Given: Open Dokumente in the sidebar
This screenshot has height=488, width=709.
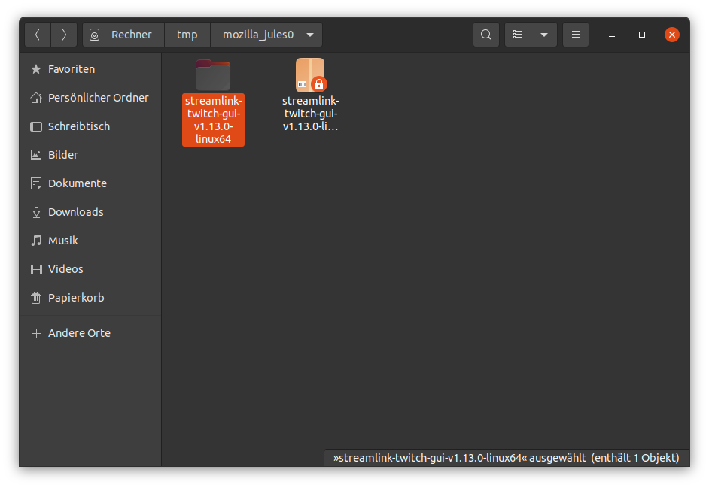Looking at the screenshot, I should click(x=90, y=183).
